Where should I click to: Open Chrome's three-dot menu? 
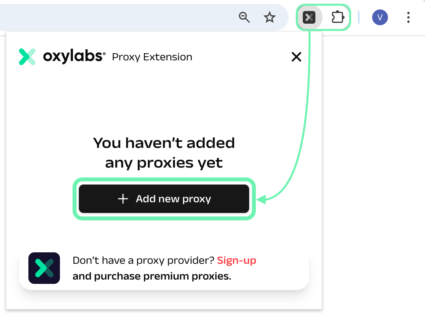[408, 17]
